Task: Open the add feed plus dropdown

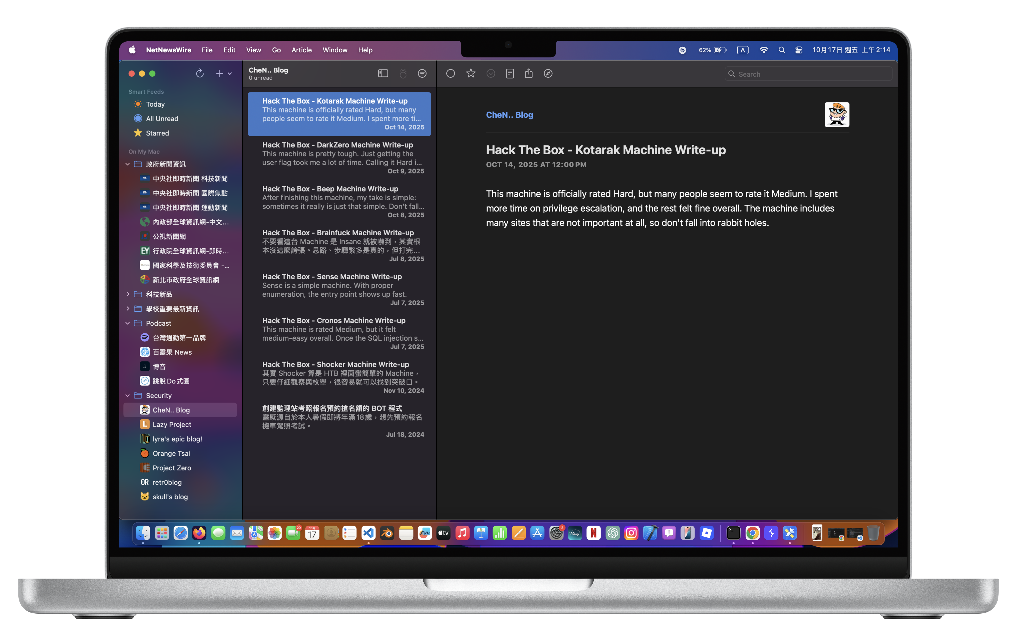Action: tap(224, 74)
